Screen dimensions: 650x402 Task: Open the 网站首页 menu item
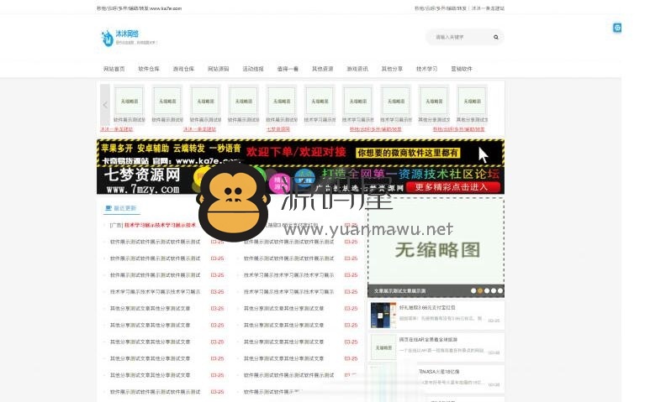point(114,69)
